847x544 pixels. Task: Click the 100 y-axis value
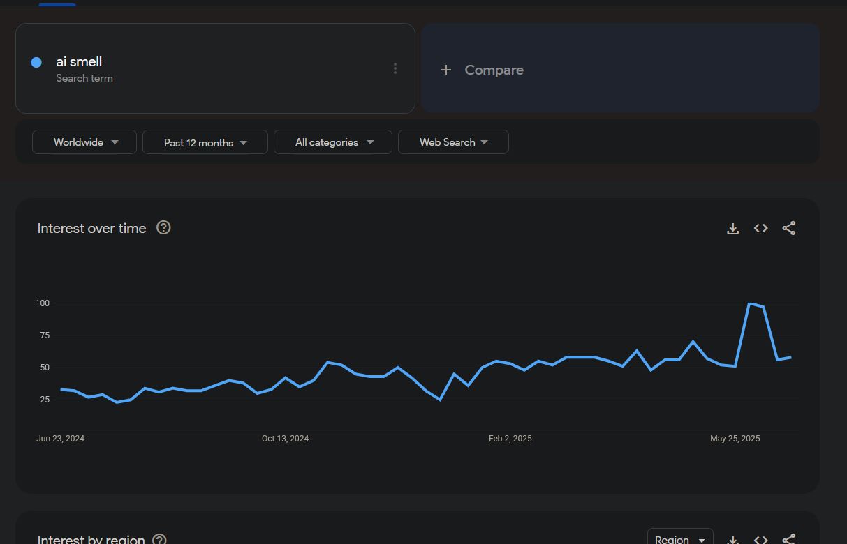click(x=43, y=303)
